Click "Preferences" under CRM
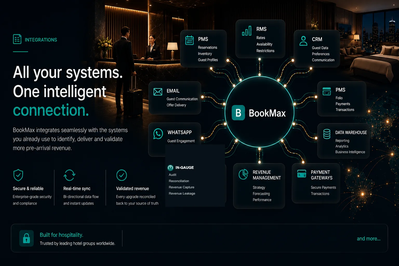Image resolution: width=399 pixels, height=266 pixels. [x=321, y=54]
